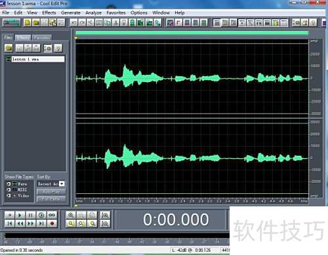Click the left channel waveform display
The image size is (328, 255).
pyautogui.click(x=192, y=78)
